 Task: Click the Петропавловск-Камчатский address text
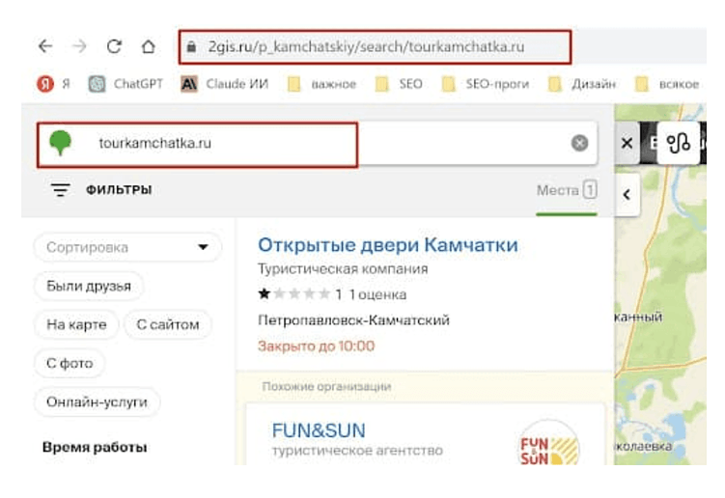(353, 320)
